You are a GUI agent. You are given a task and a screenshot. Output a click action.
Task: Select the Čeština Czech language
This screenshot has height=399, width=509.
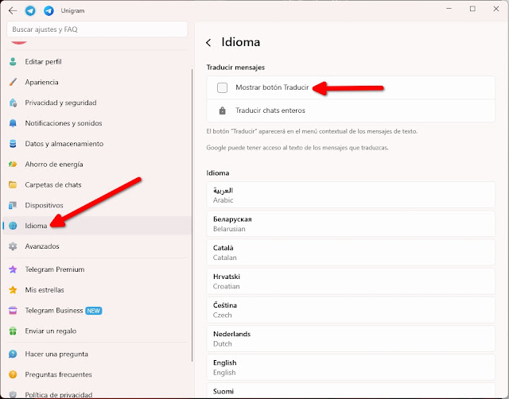[351, 310]
